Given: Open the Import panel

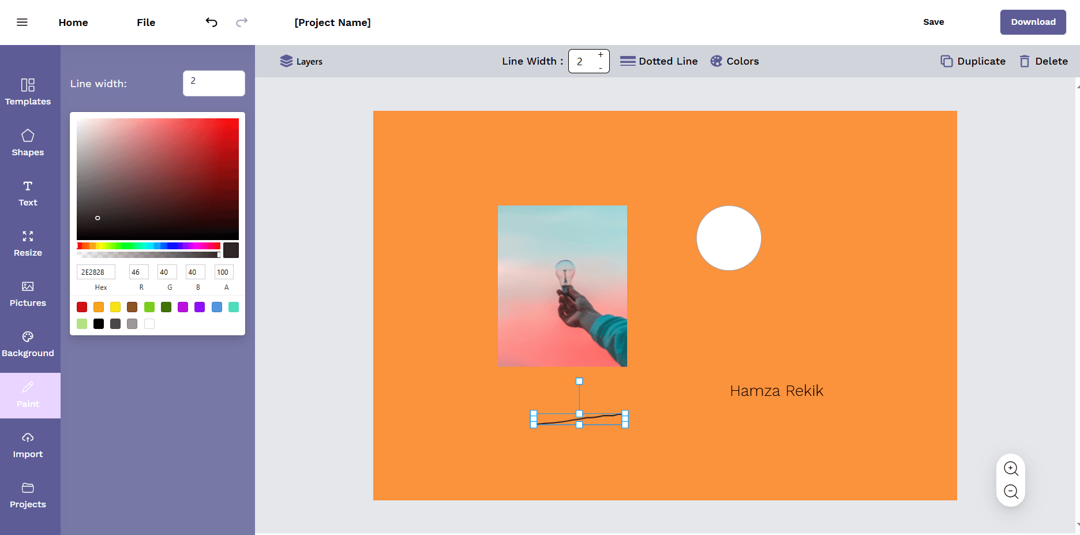Looking at the screenshot, I should tap(28, 445).
